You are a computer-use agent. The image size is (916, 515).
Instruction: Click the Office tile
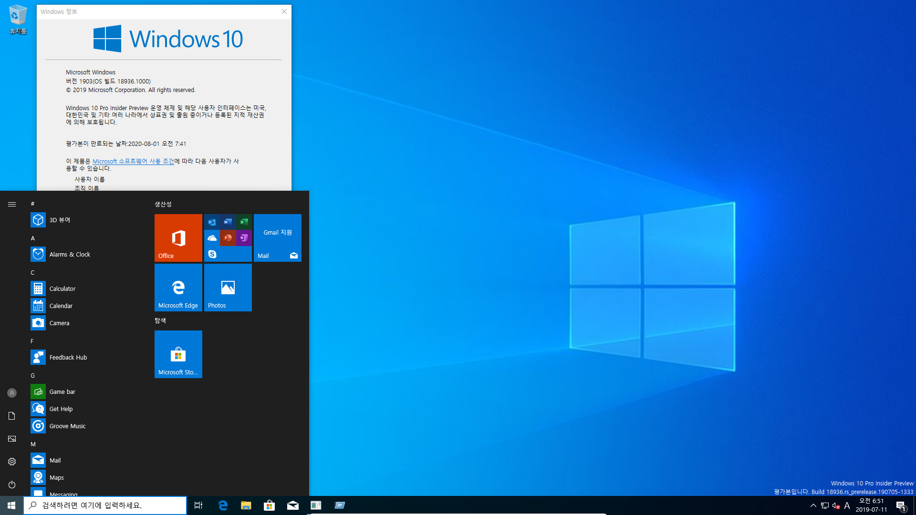point(178,238)
